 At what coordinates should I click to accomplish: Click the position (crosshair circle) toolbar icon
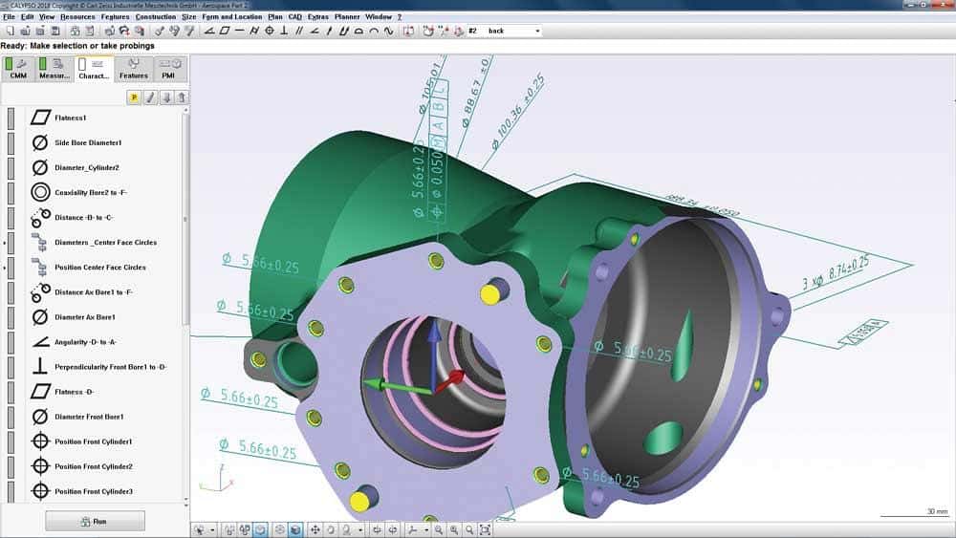pos(269,31)
